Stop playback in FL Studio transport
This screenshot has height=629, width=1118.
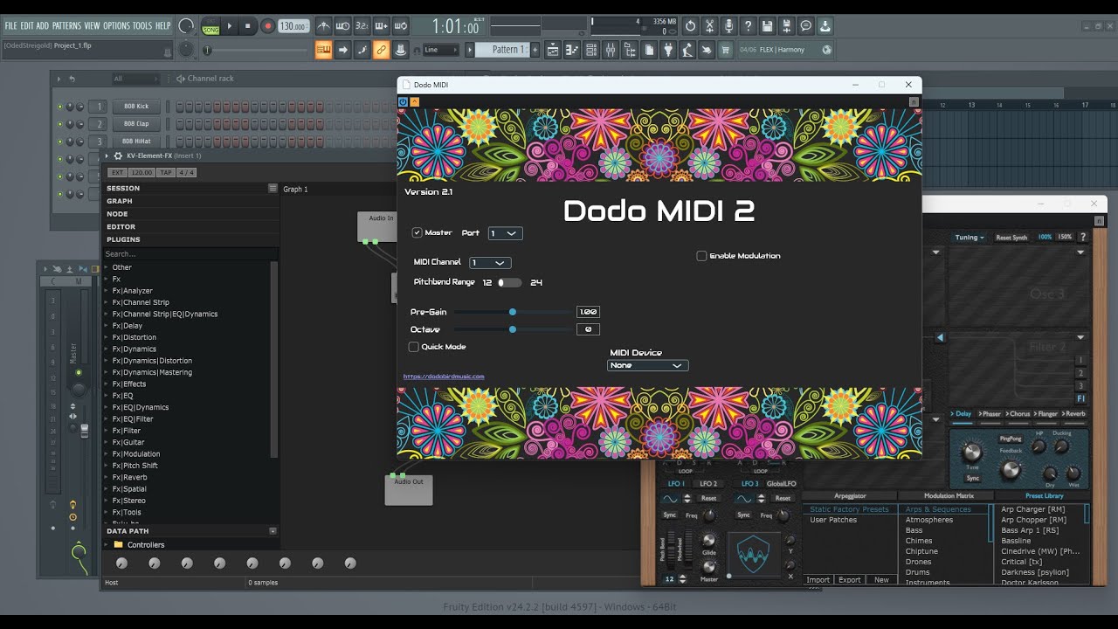point(248,26)
